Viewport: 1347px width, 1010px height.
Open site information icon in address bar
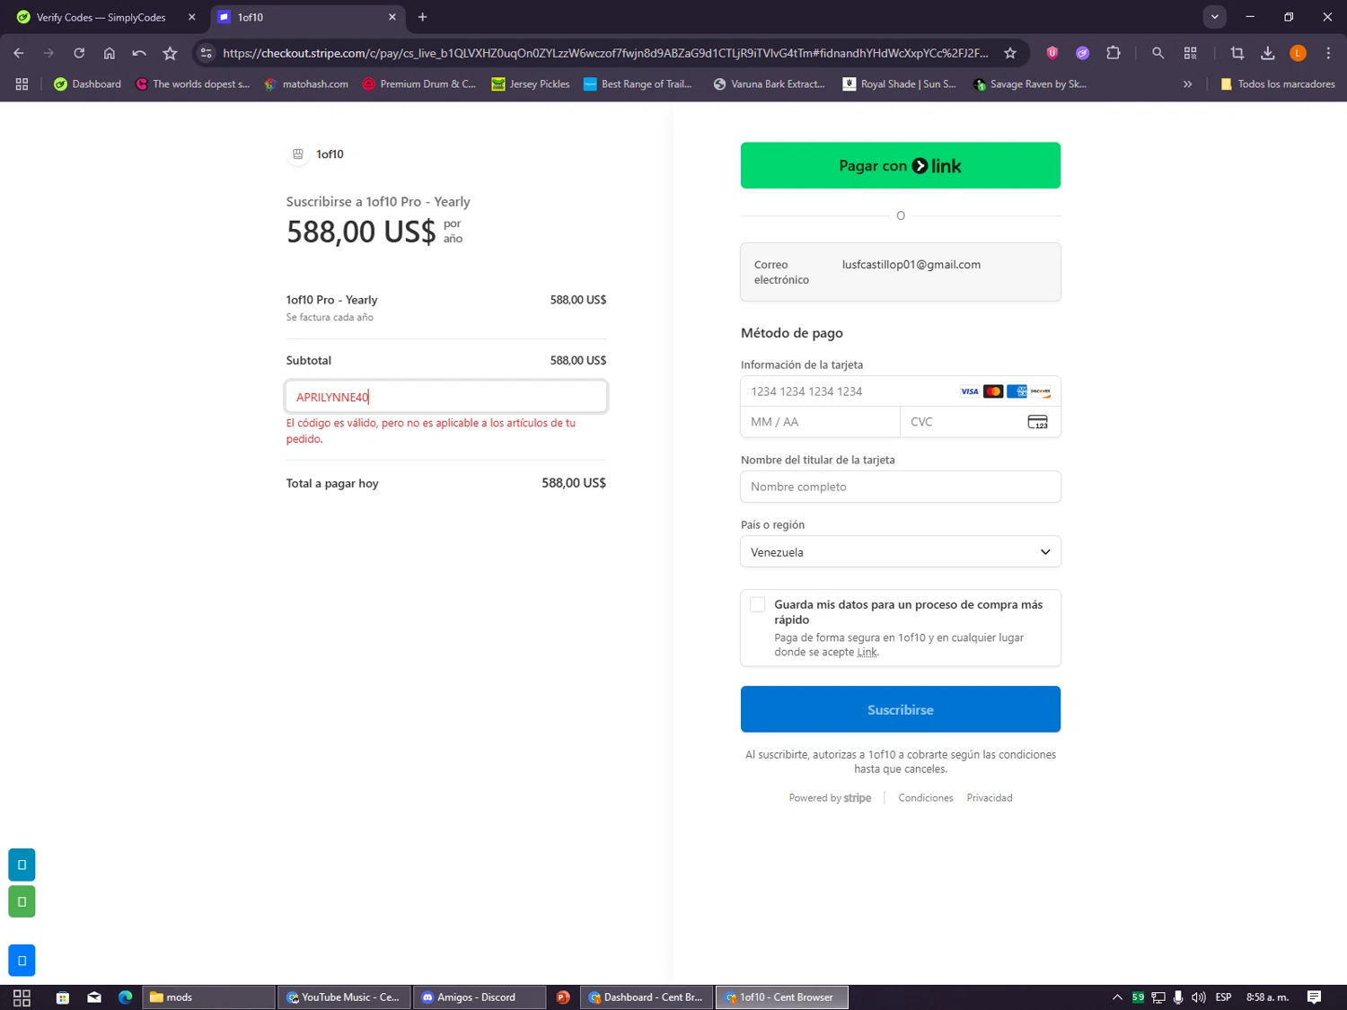[x=207, y=53]
